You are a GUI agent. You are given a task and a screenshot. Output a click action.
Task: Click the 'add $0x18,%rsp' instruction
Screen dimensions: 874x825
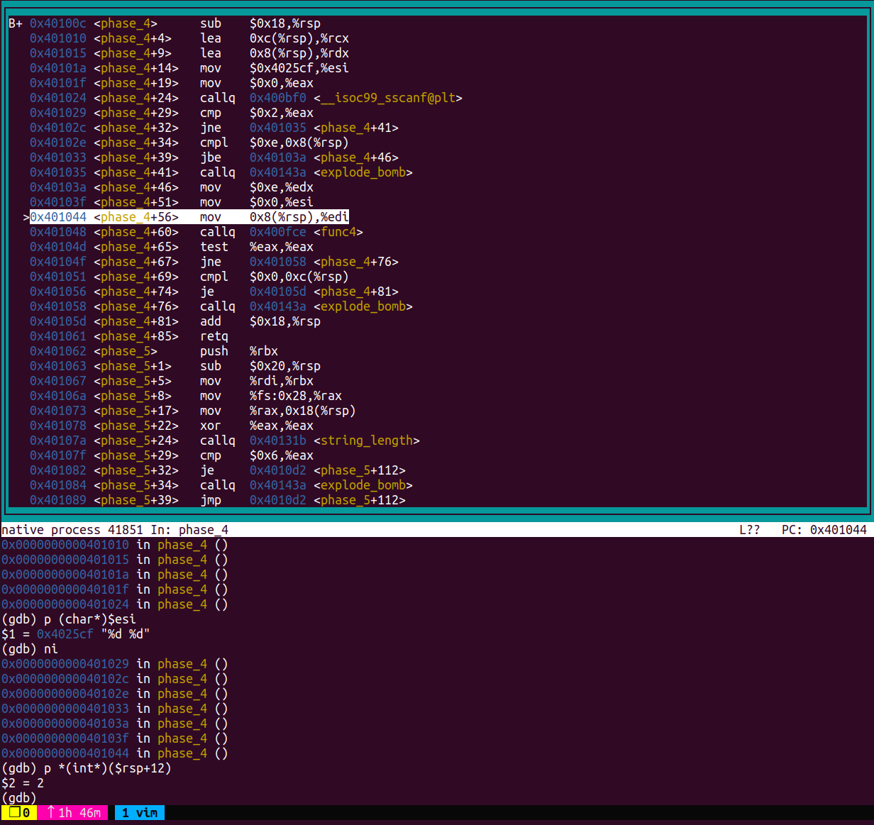pos(260,321)
